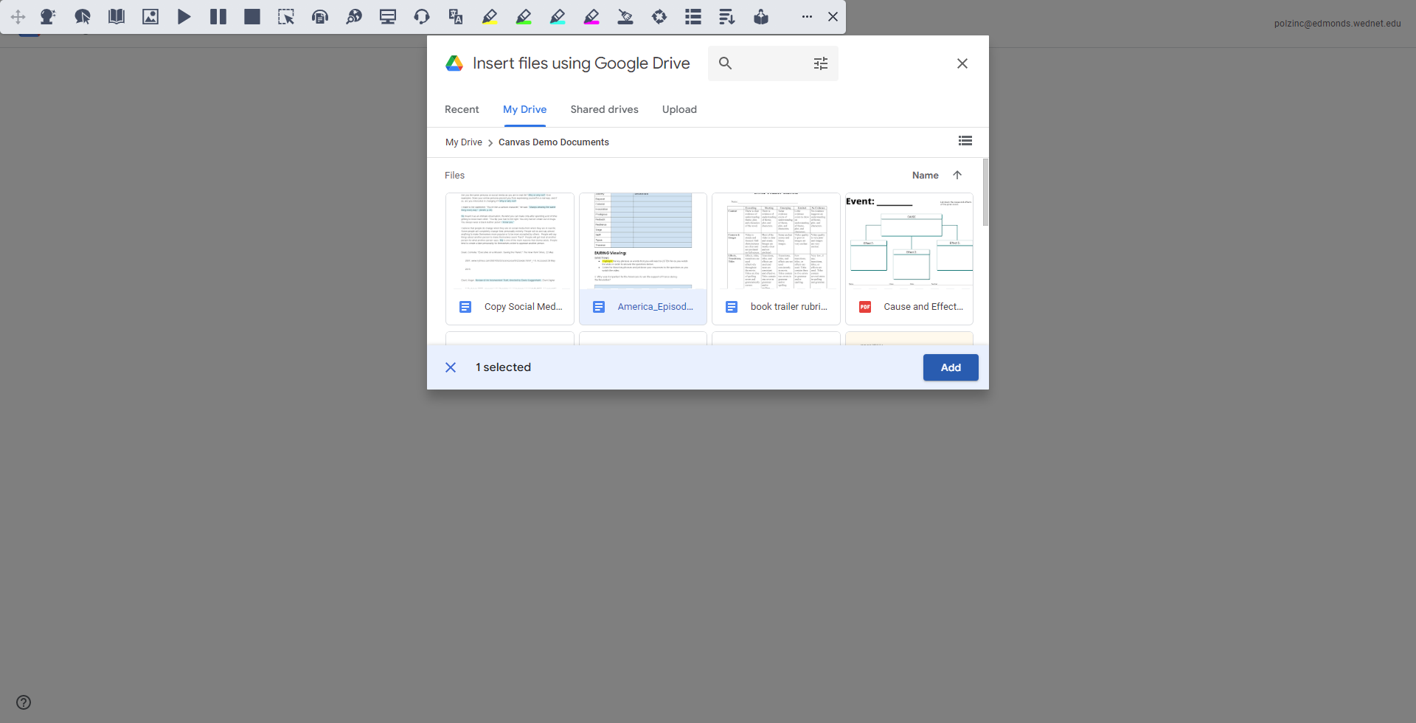Open the Vocabulary list tool
Image resolution: width=1416 pixels, height=723 pixels.
pos(693,17)
